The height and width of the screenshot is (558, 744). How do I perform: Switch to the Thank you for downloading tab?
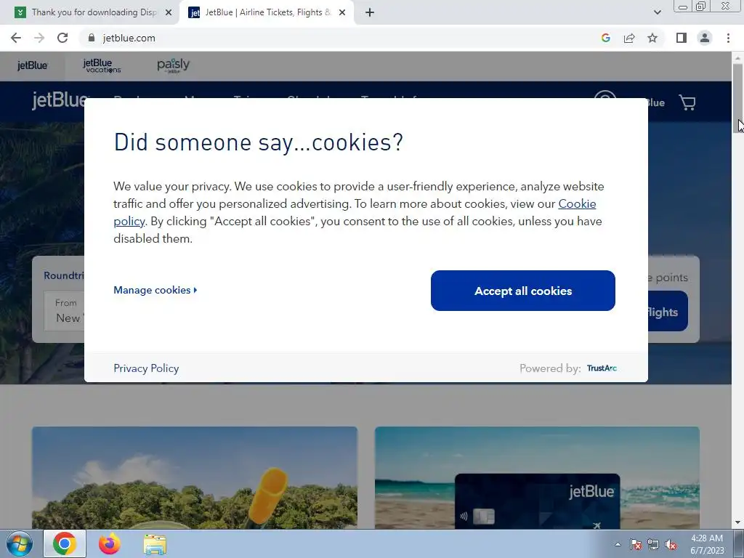[94, 12]
